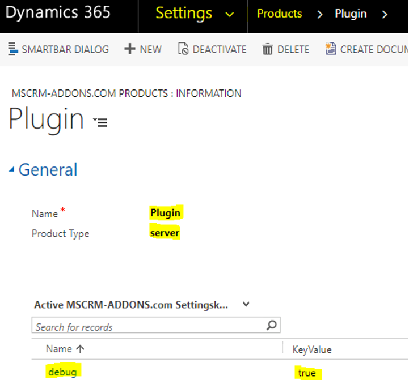Expand chevron after Products breadcrumb
Screen dimensions: 409x380
tap(319, 14)
